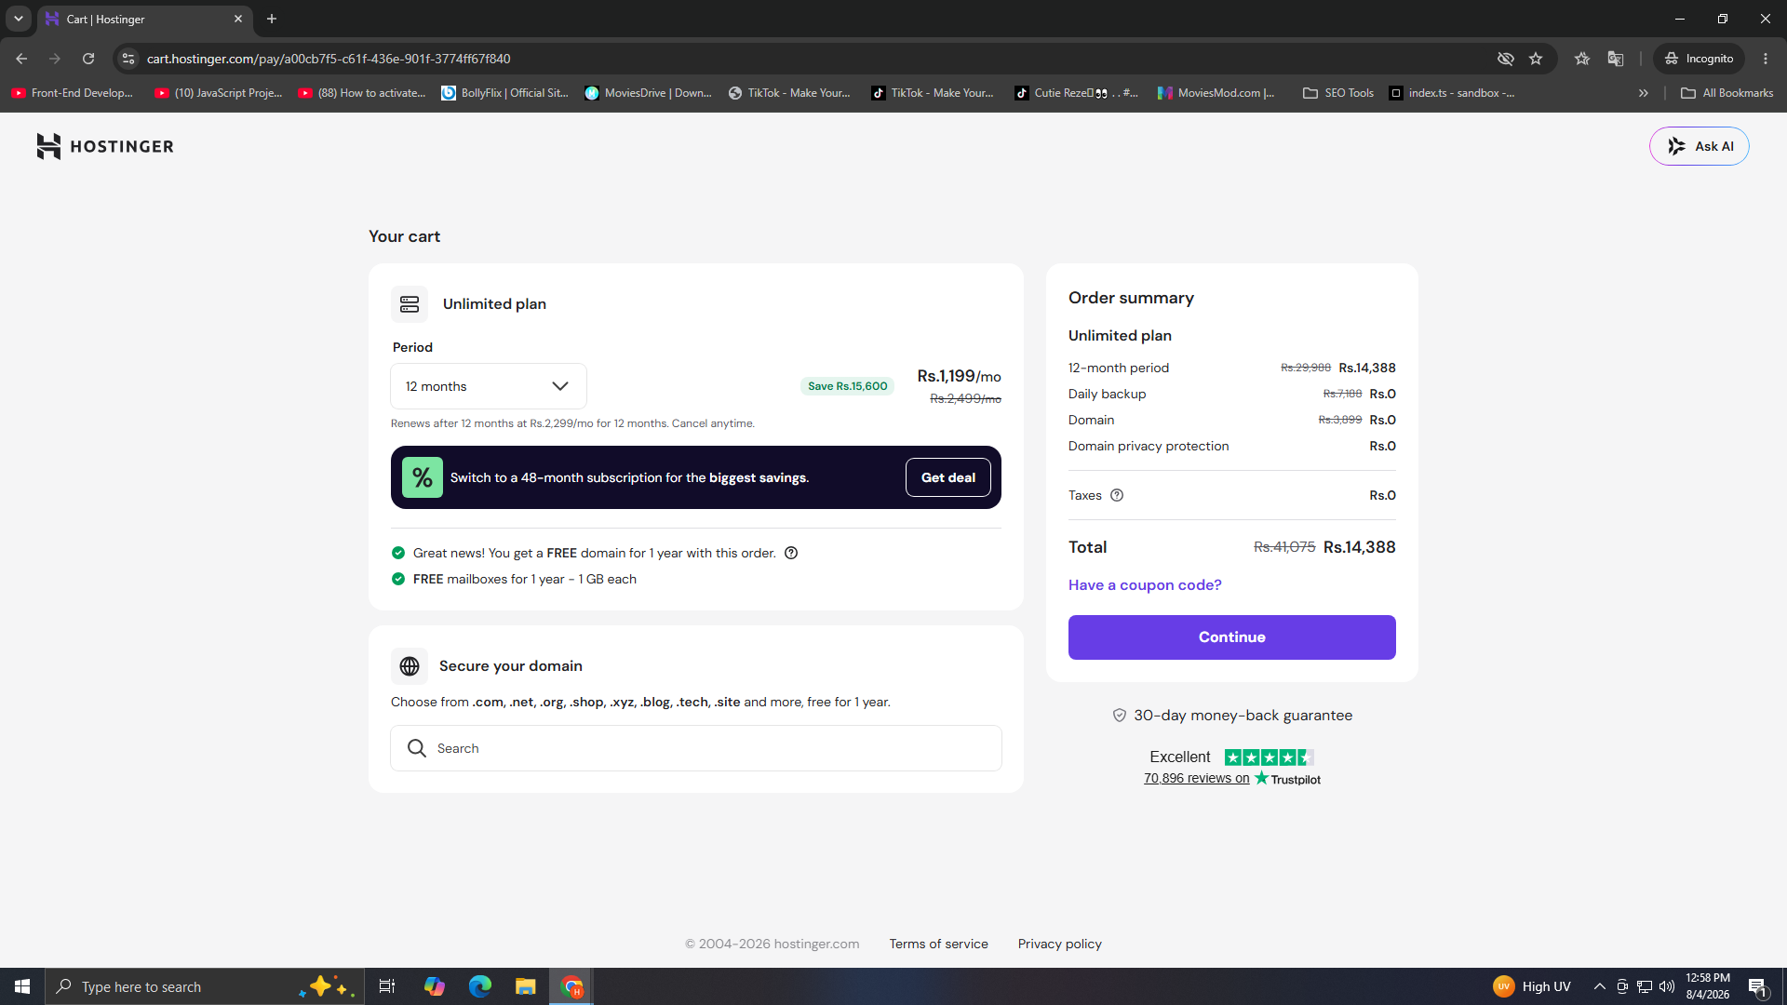Click the taskbar clock and date
This screenshot has height=1005, width=1787.
click(1708, 986)
